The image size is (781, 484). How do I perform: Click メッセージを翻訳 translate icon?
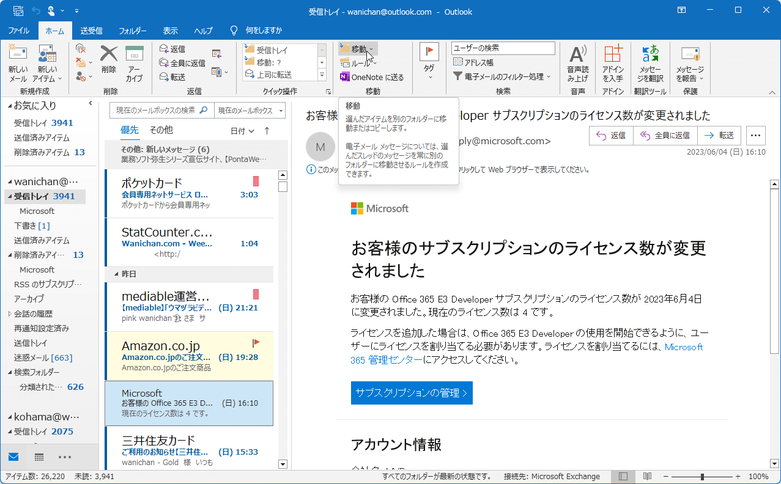(650, 64)
